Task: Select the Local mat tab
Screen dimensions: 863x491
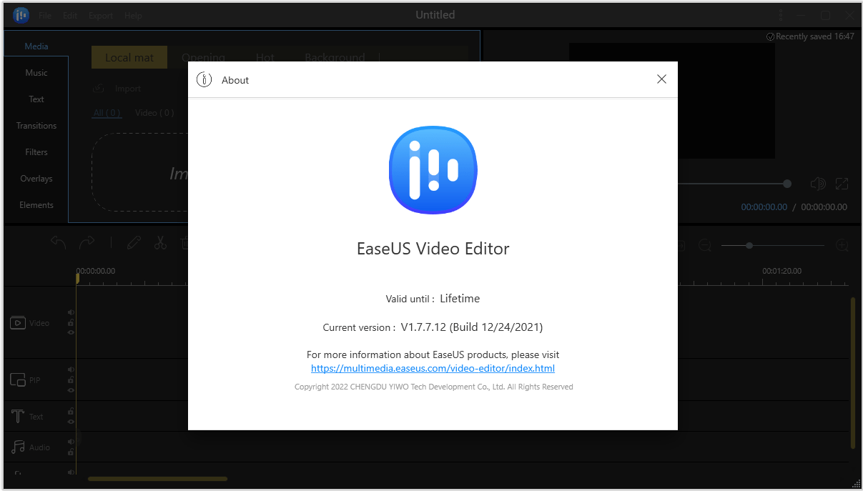Action: [129, 58]
